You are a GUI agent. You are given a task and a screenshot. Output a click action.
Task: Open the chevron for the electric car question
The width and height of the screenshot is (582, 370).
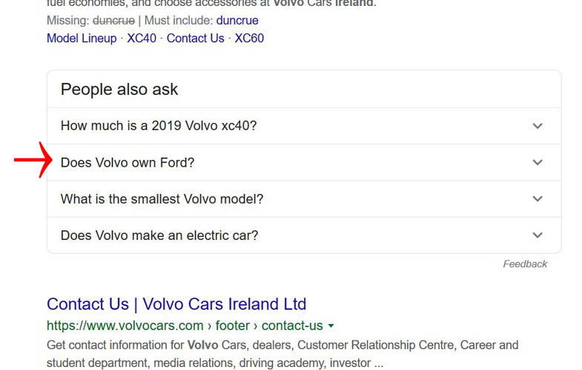[538, 235]
